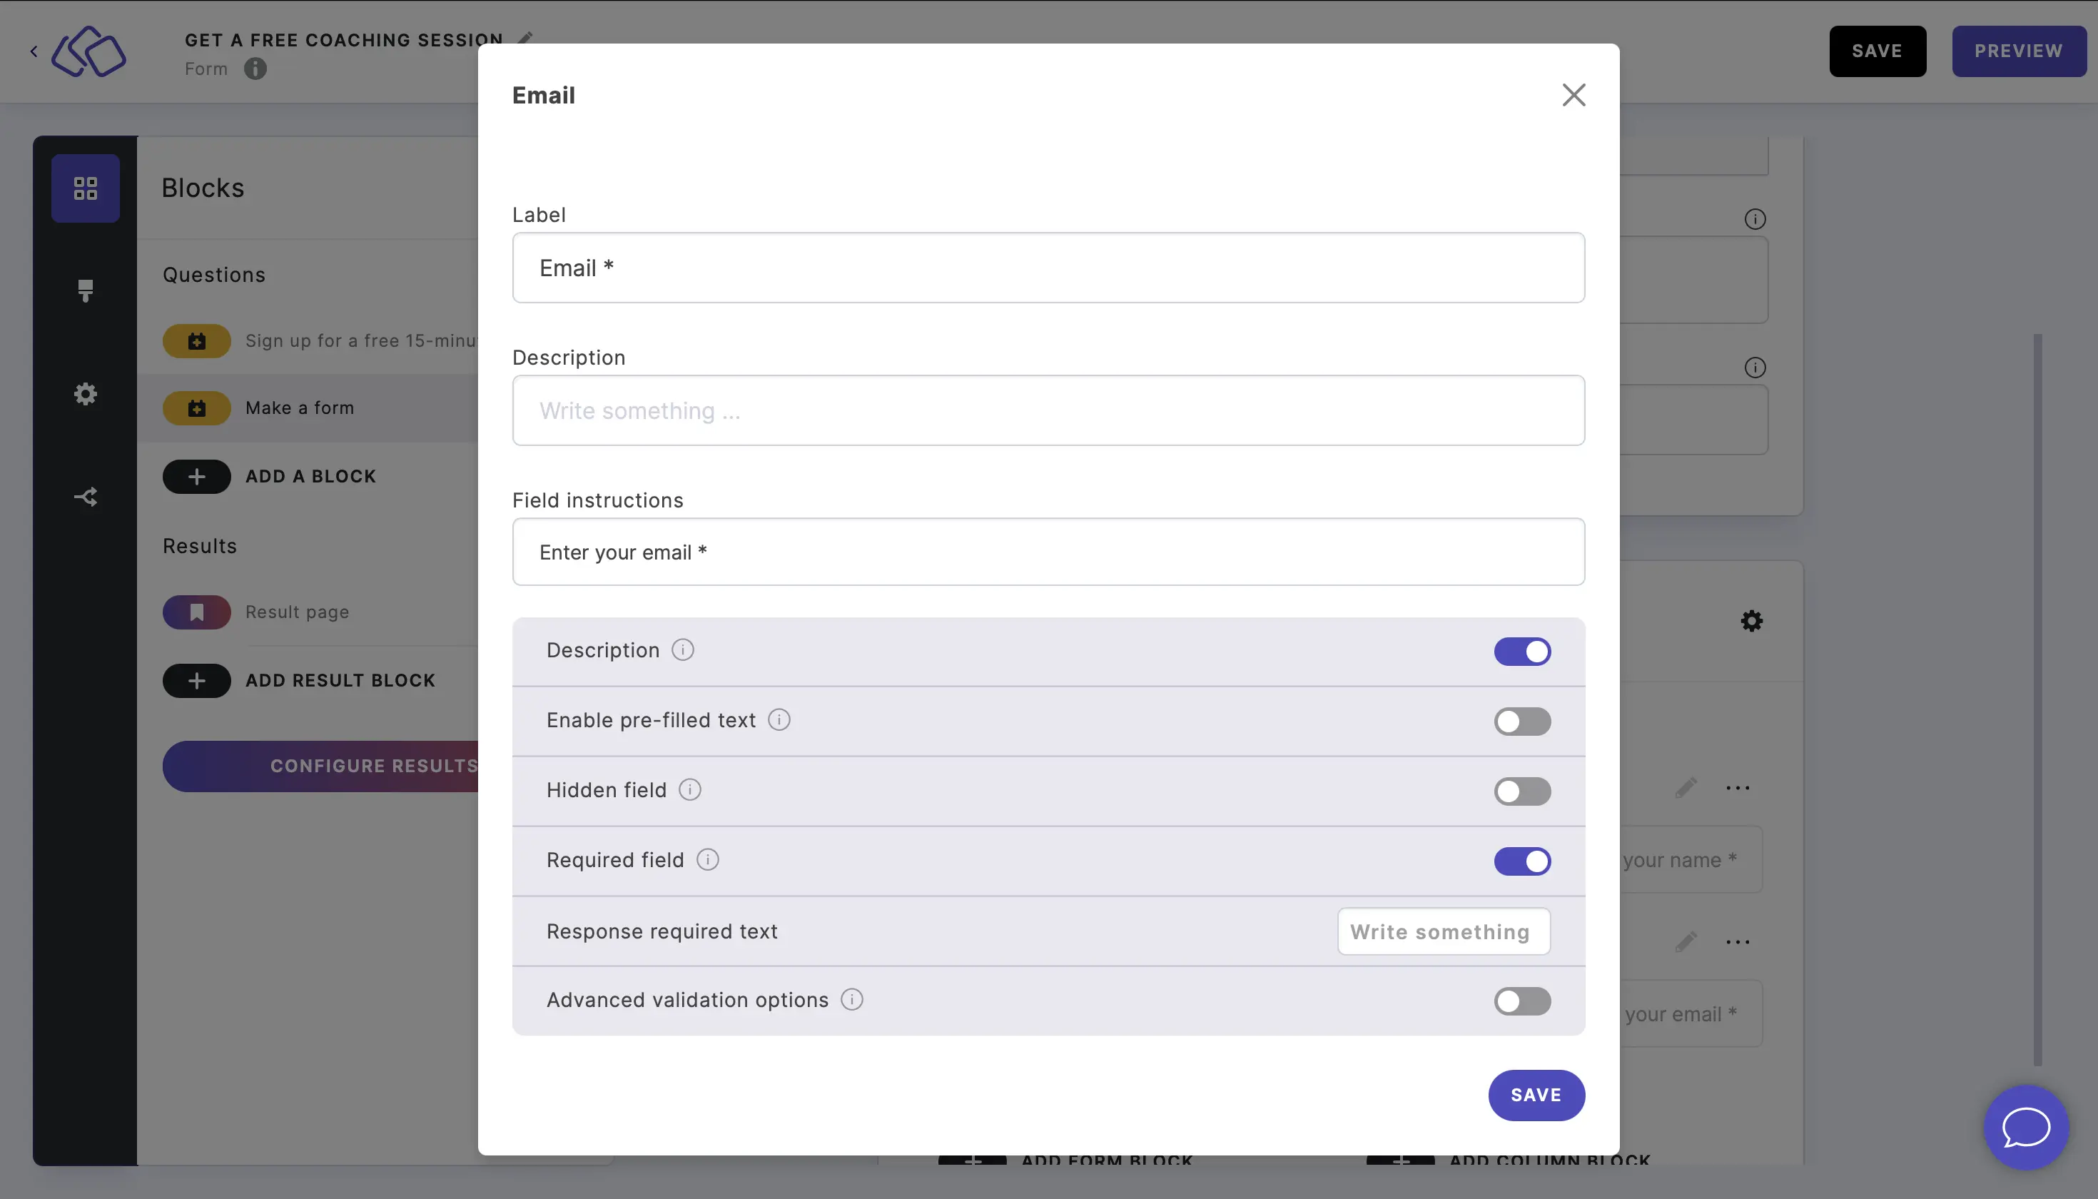The height and width of the screenshot is (1199, 2098).
Task: Toggle the Required field switch off
Action: click(1521, 860)
